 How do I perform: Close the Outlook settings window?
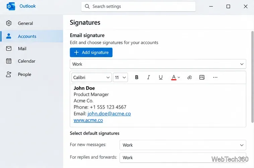(x=246, y=6)
